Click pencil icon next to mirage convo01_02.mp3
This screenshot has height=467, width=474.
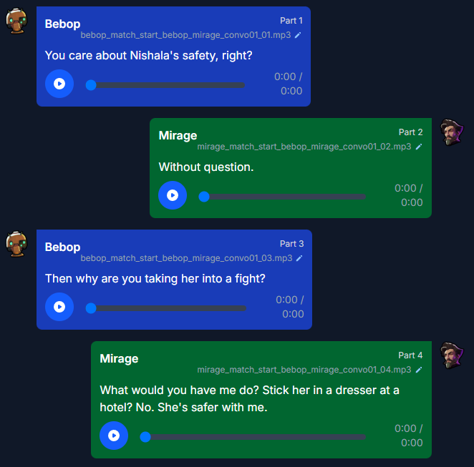[419, 147]
